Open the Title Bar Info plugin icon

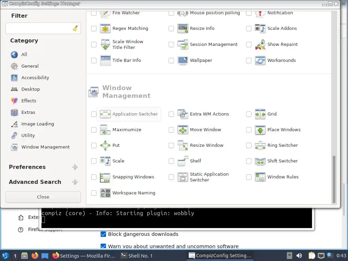tap(105, 60)
